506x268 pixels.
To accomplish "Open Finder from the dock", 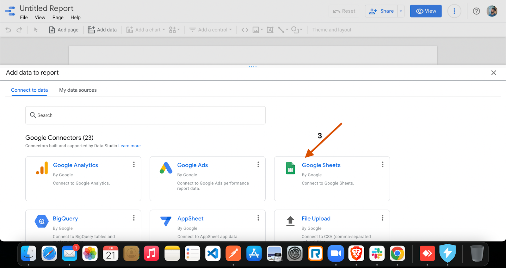I will [28, 253].
